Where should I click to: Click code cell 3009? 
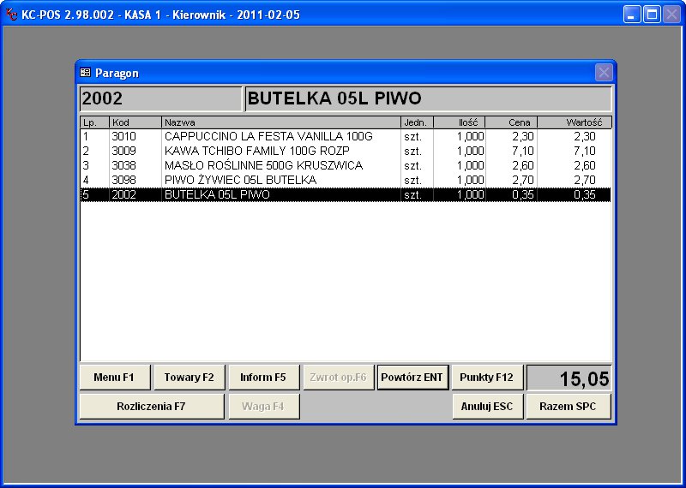click(x=123, y=152)
